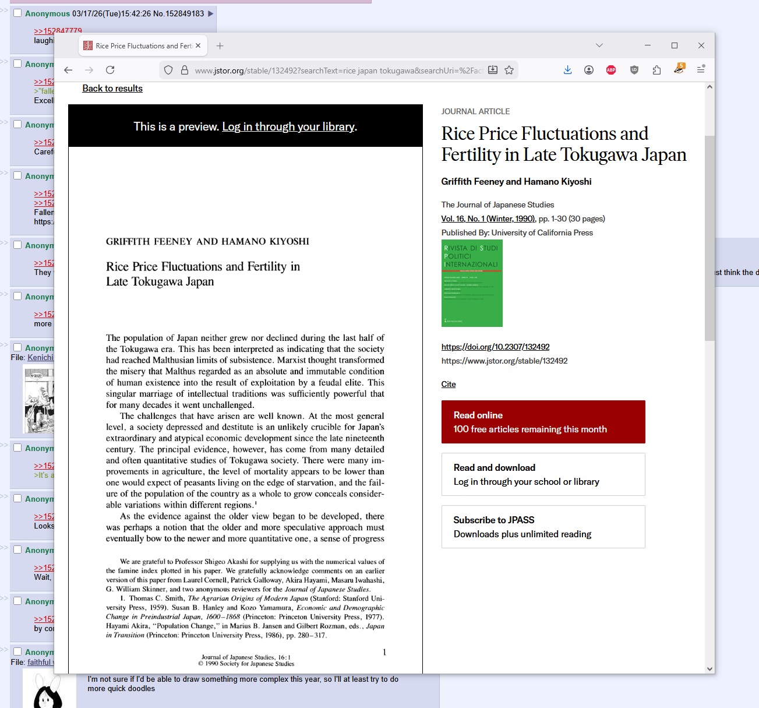Reload the JSTOR page
The height and width of the screenshot is (708, 759).
click(110, 70)
